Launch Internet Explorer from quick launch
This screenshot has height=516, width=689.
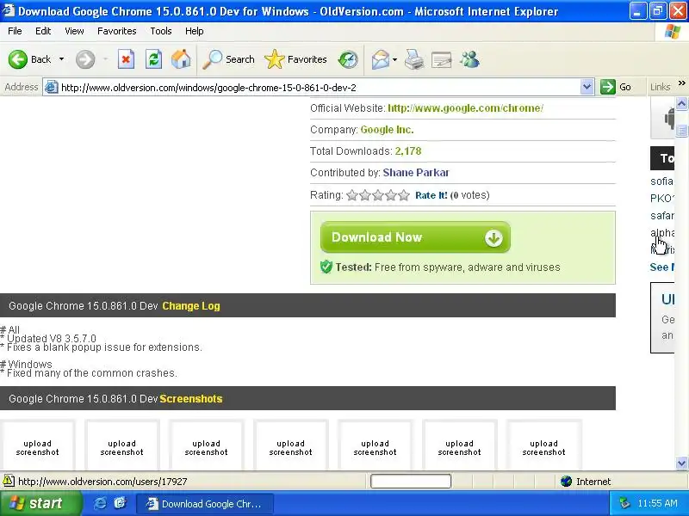point(101,503)
